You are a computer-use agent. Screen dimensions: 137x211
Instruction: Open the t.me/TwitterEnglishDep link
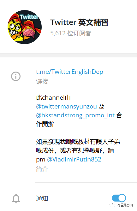69,72
